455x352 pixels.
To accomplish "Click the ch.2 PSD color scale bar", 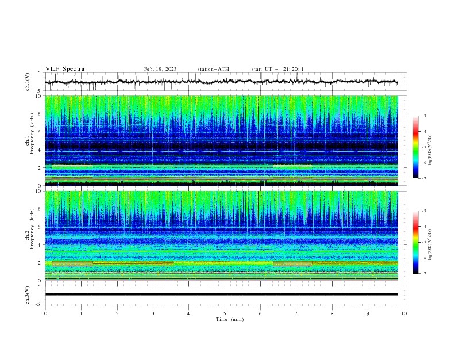I will point(415,242).
